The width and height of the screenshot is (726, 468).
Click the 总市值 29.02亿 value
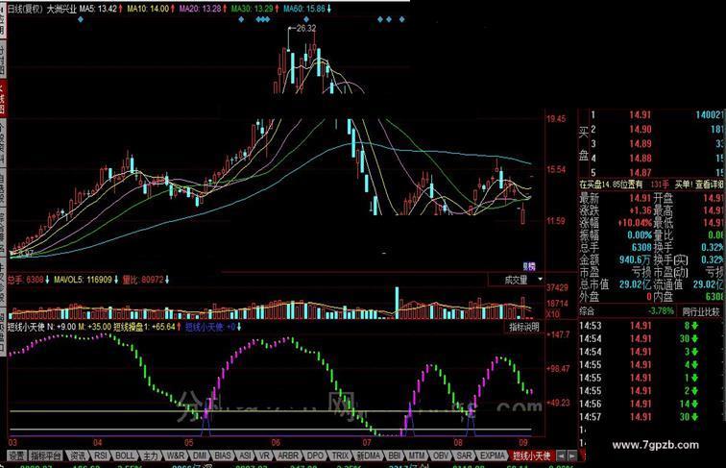pos(636,284)
